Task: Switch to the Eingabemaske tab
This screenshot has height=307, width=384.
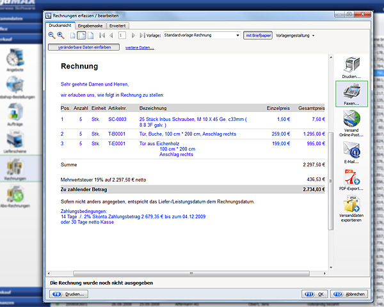Action: click(90, 26)
